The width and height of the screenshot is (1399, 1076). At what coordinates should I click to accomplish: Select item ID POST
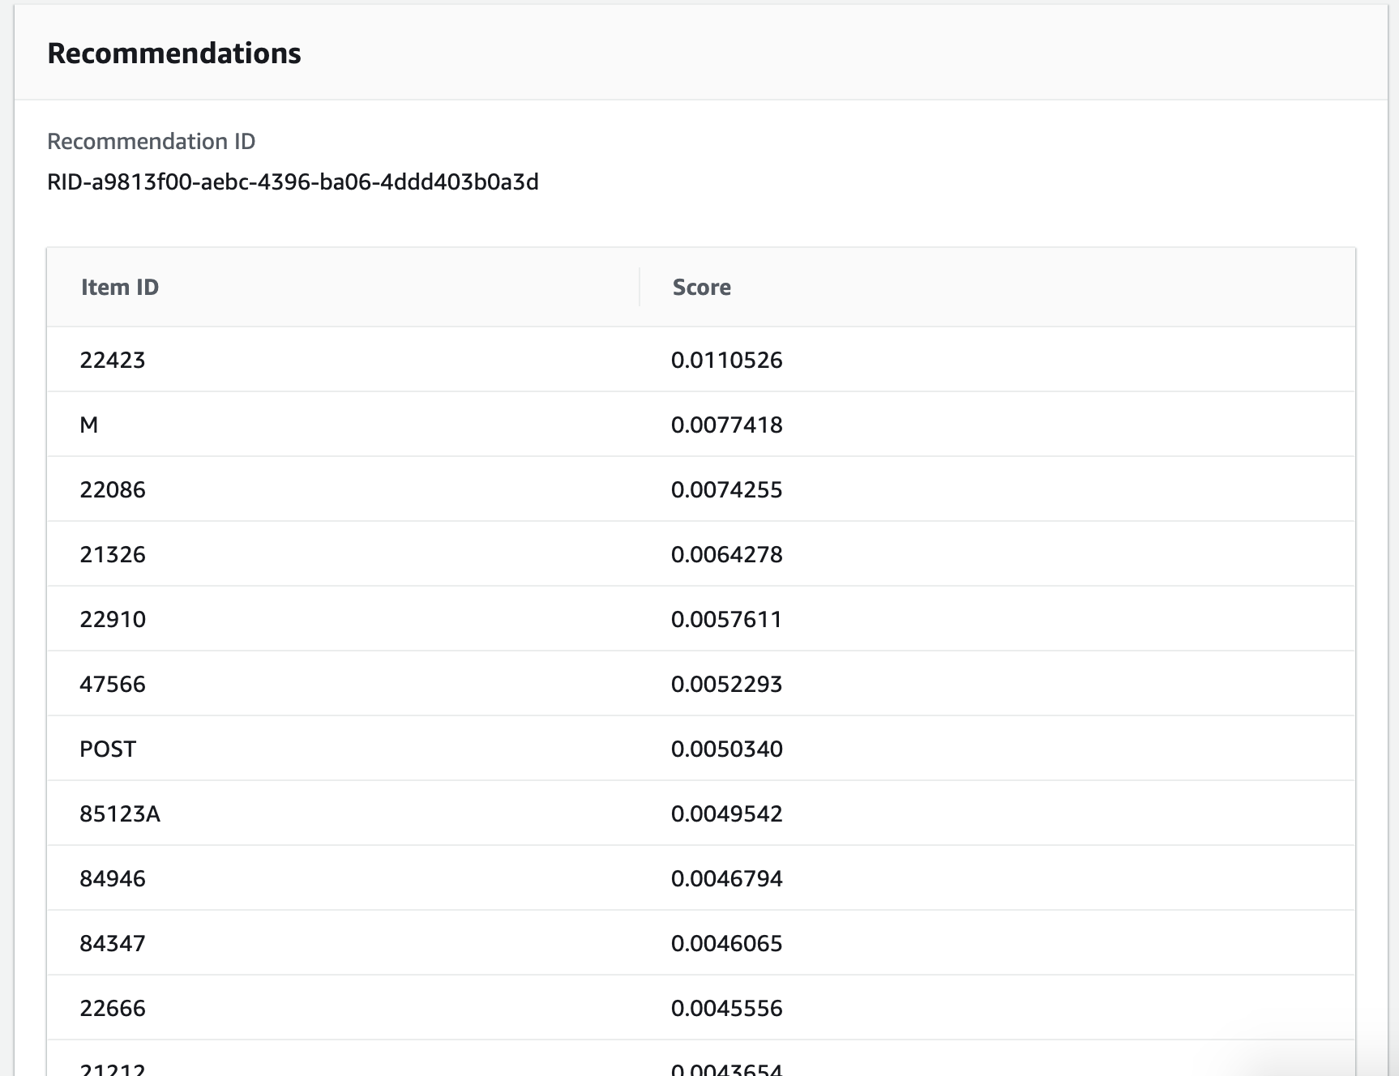pos(108,749)
